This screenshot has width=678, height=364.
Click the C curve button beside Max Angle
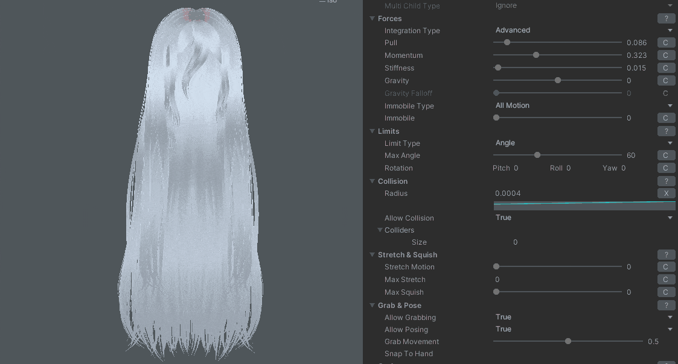[x=666, y=155]
